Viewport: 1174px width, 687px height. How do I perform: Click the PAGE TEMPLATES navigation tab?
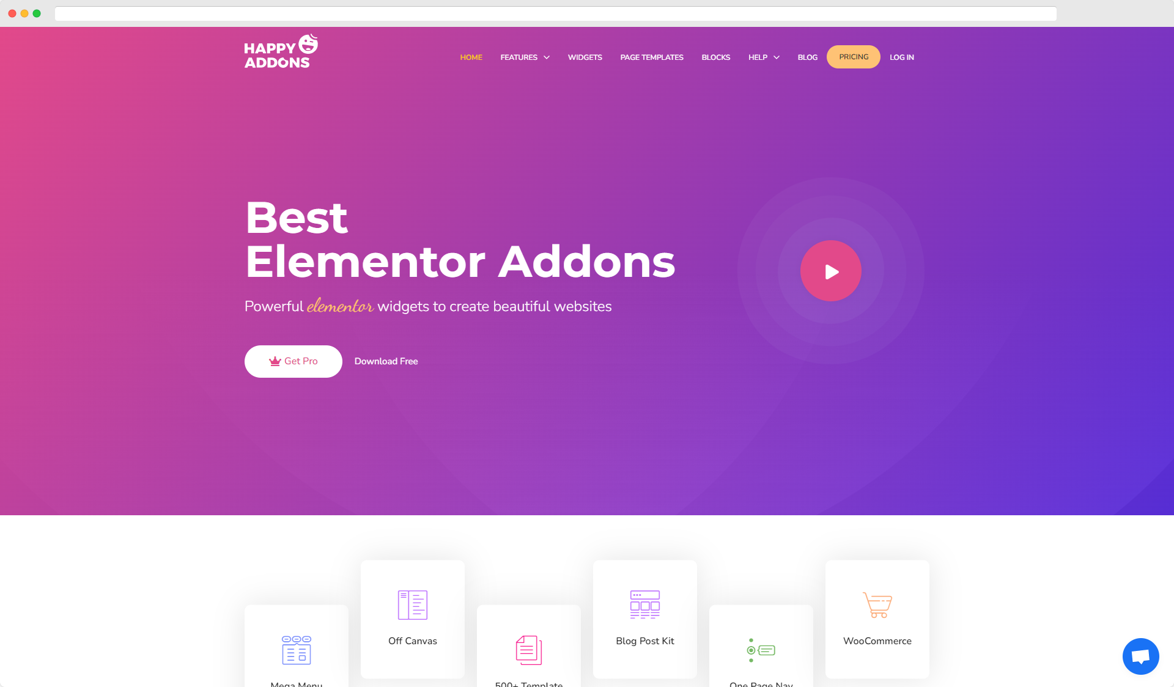651,56
